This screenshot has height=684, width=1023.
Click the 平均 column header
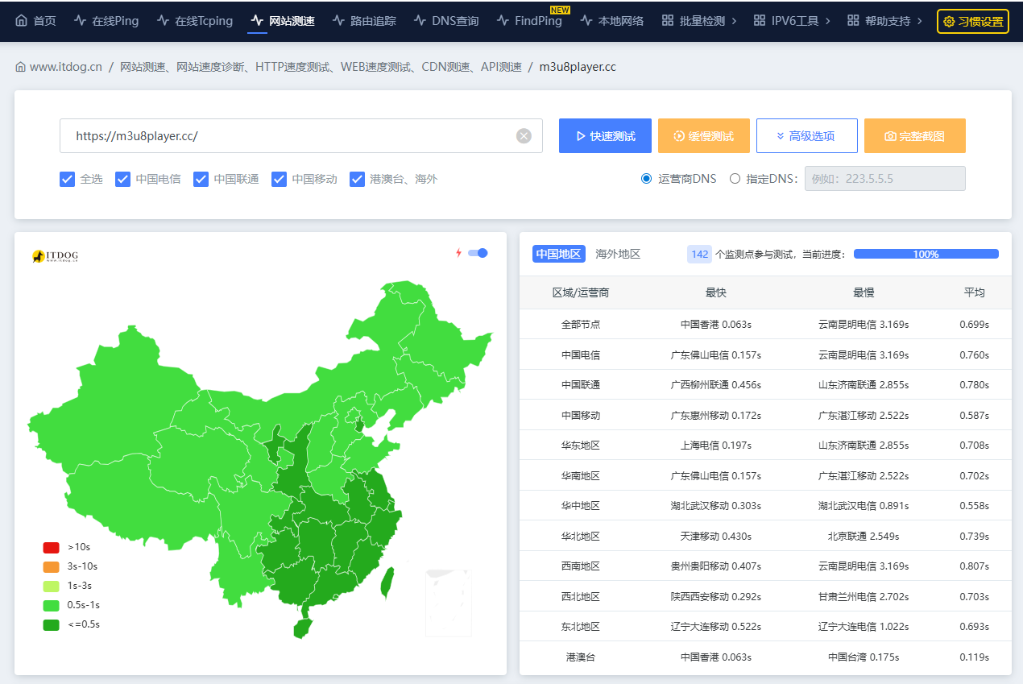(x=974, y=292)
